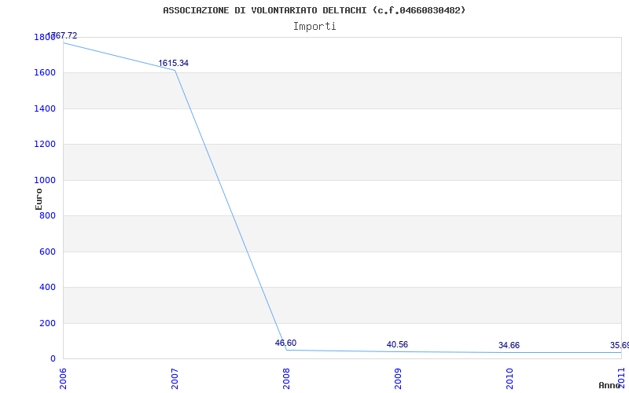629x393 pixels.
Task: Click the 35.69 data label
Action: pos(620,345)
